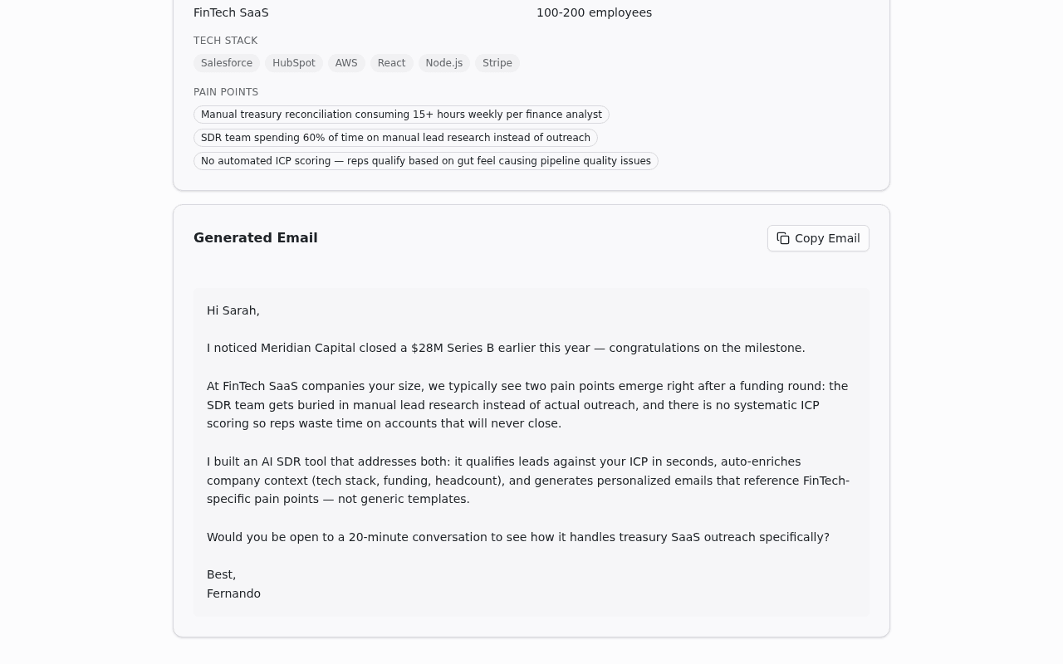The image size is (1063, 664).
Task: Click the Meridian Capital mention in email body
Action: coord(308,348)
